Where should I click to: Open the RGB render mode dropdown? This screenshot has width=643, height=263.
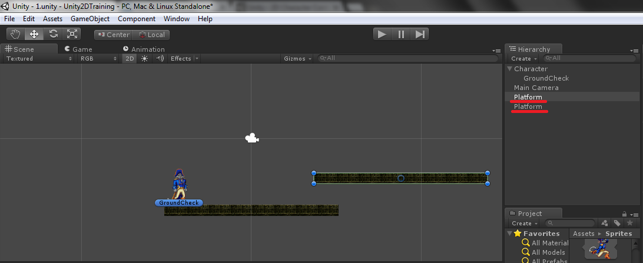point(98,59)
